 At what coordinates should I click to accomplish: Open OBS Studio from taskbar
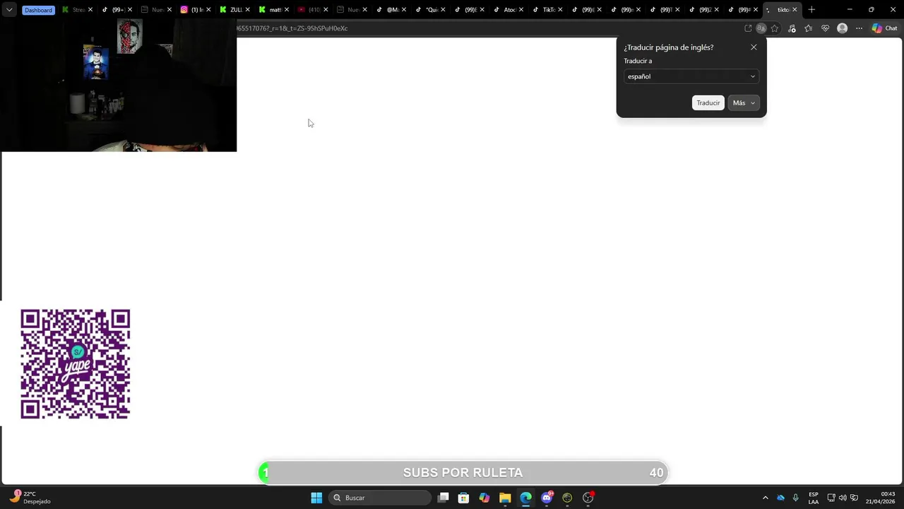(588, 498)
